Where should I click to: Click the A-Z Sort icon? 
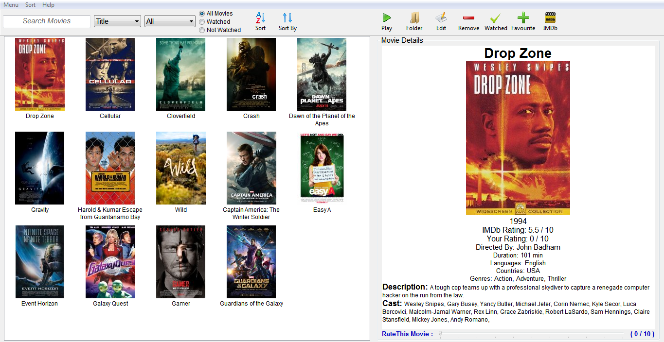261,18
